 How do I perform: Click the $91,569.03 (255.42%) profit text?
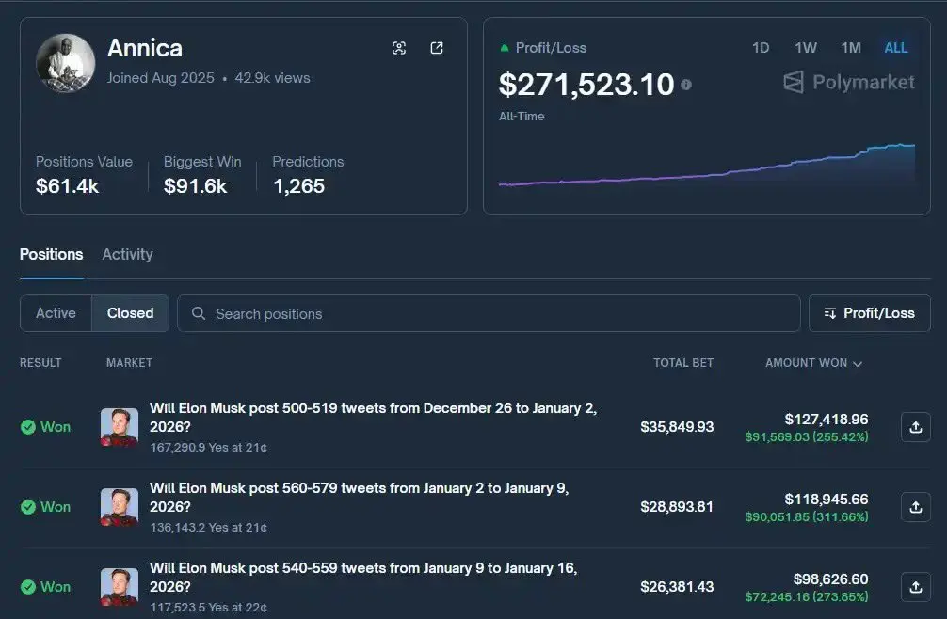tap(807, 436)
